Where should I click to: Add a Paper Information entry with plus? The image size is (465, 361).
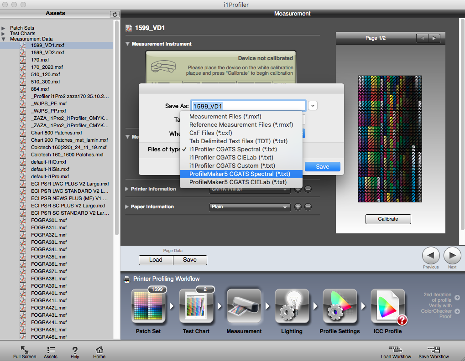pos(298,206)
